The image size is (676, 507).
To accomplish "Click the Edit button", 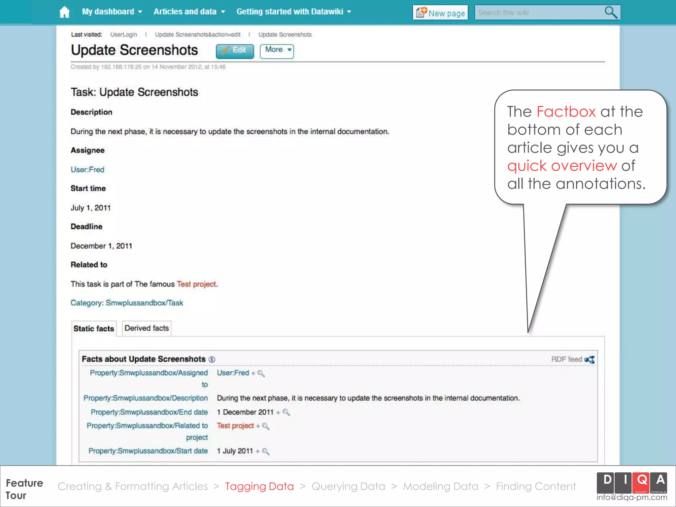I will (x=235, y=51).
